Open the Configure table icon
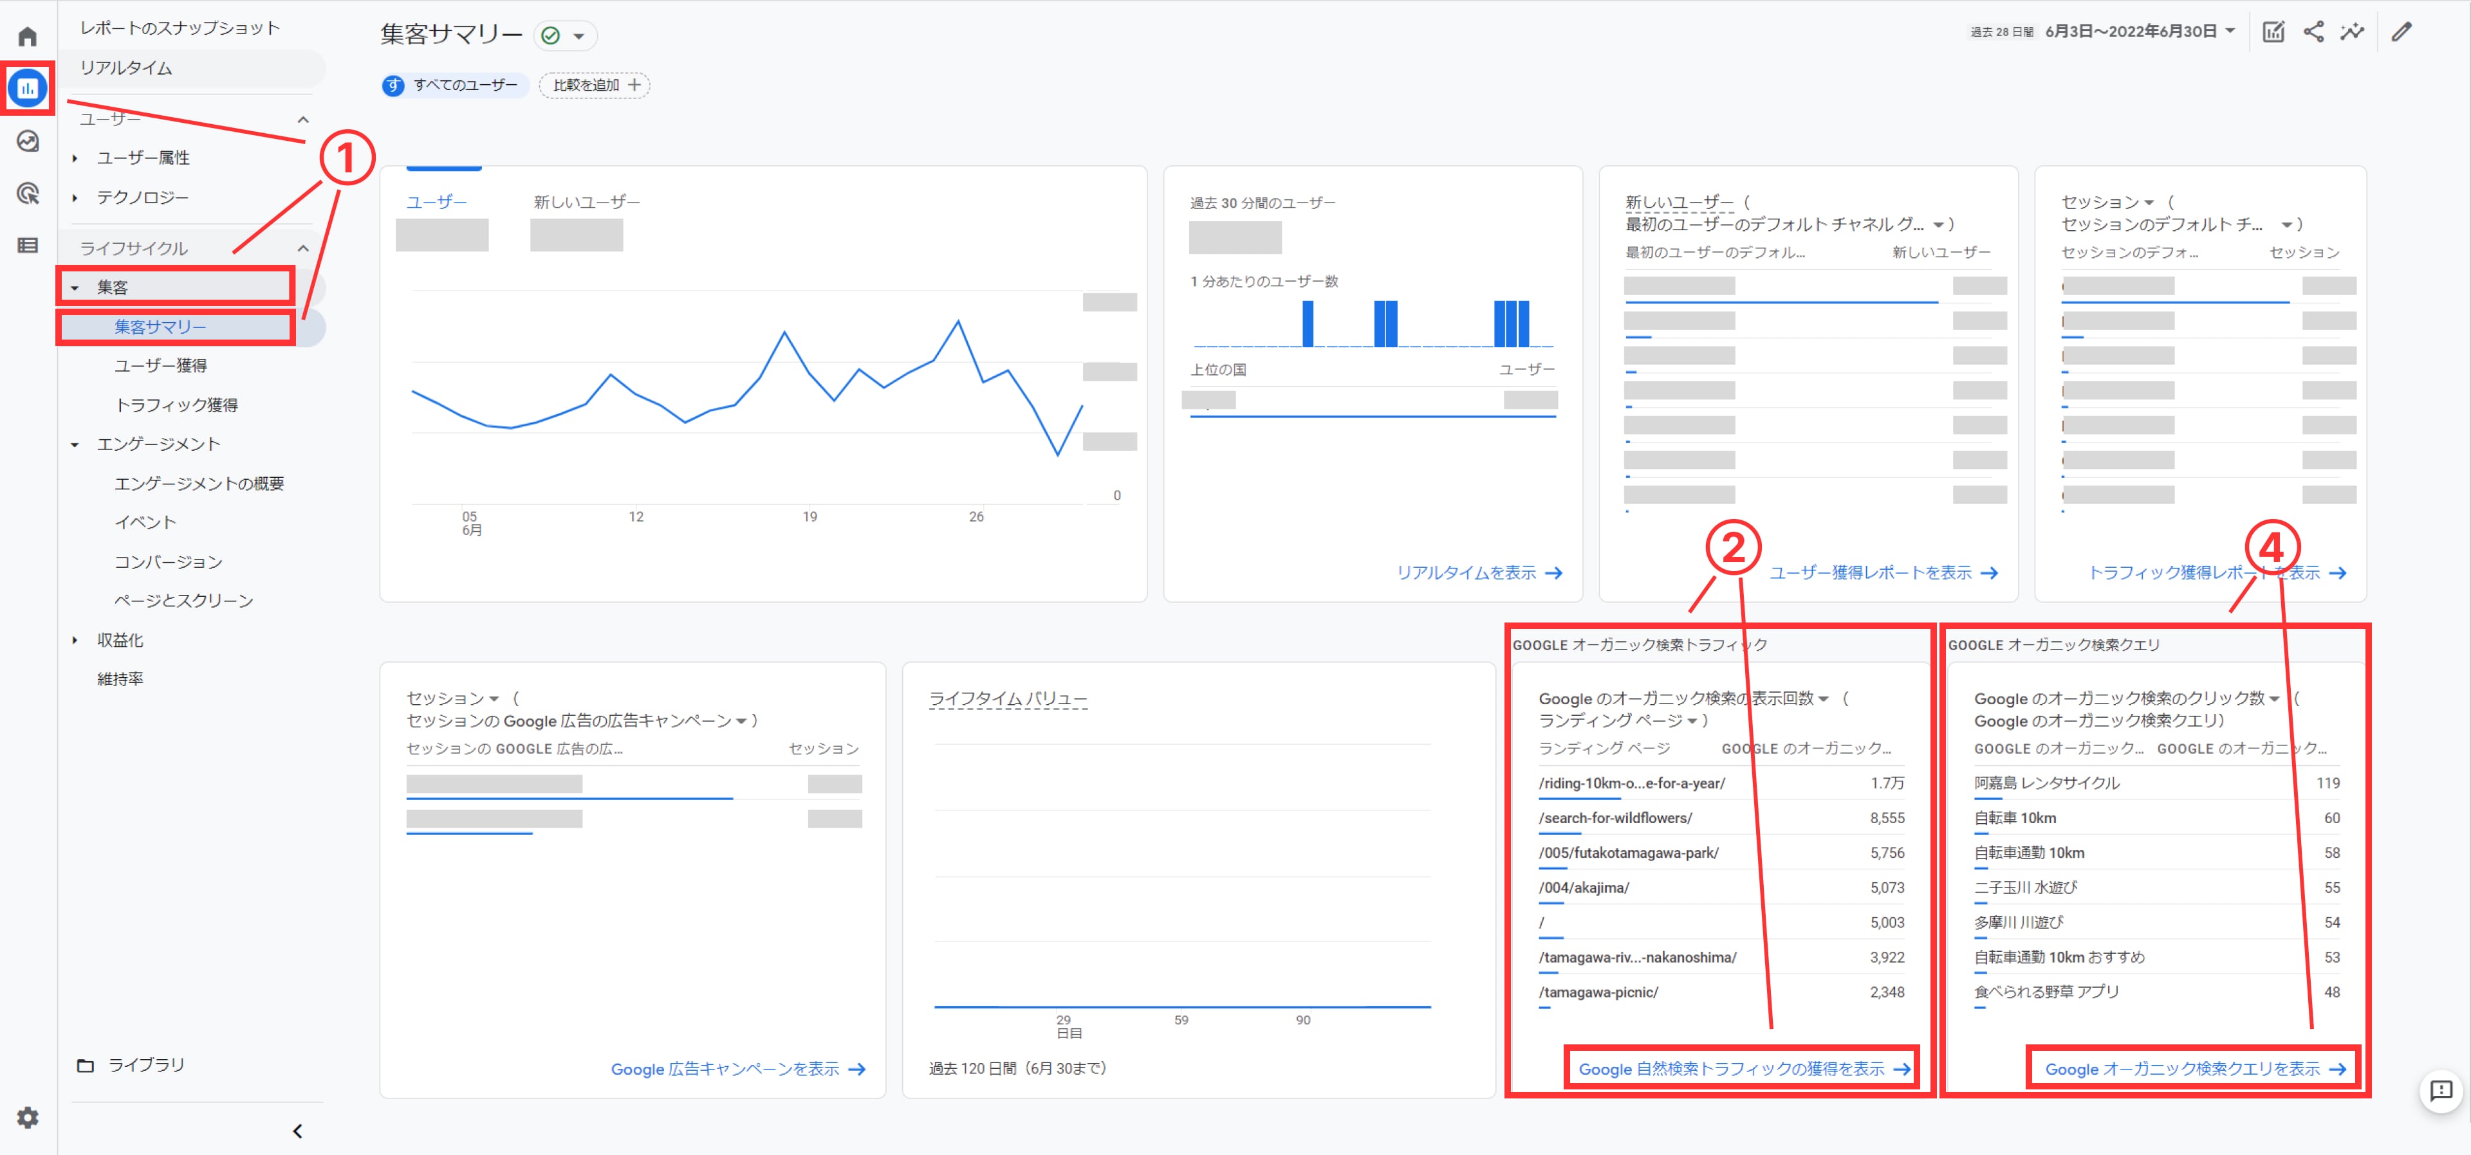This screenshot has height=1155, width=2471. [x=28, y=246]
